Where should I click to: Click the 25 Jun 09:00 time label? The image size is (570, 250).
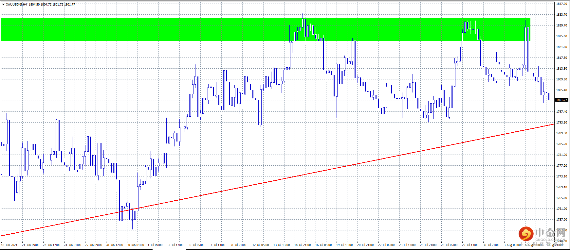pyautogui.click(x=93, y=245)
